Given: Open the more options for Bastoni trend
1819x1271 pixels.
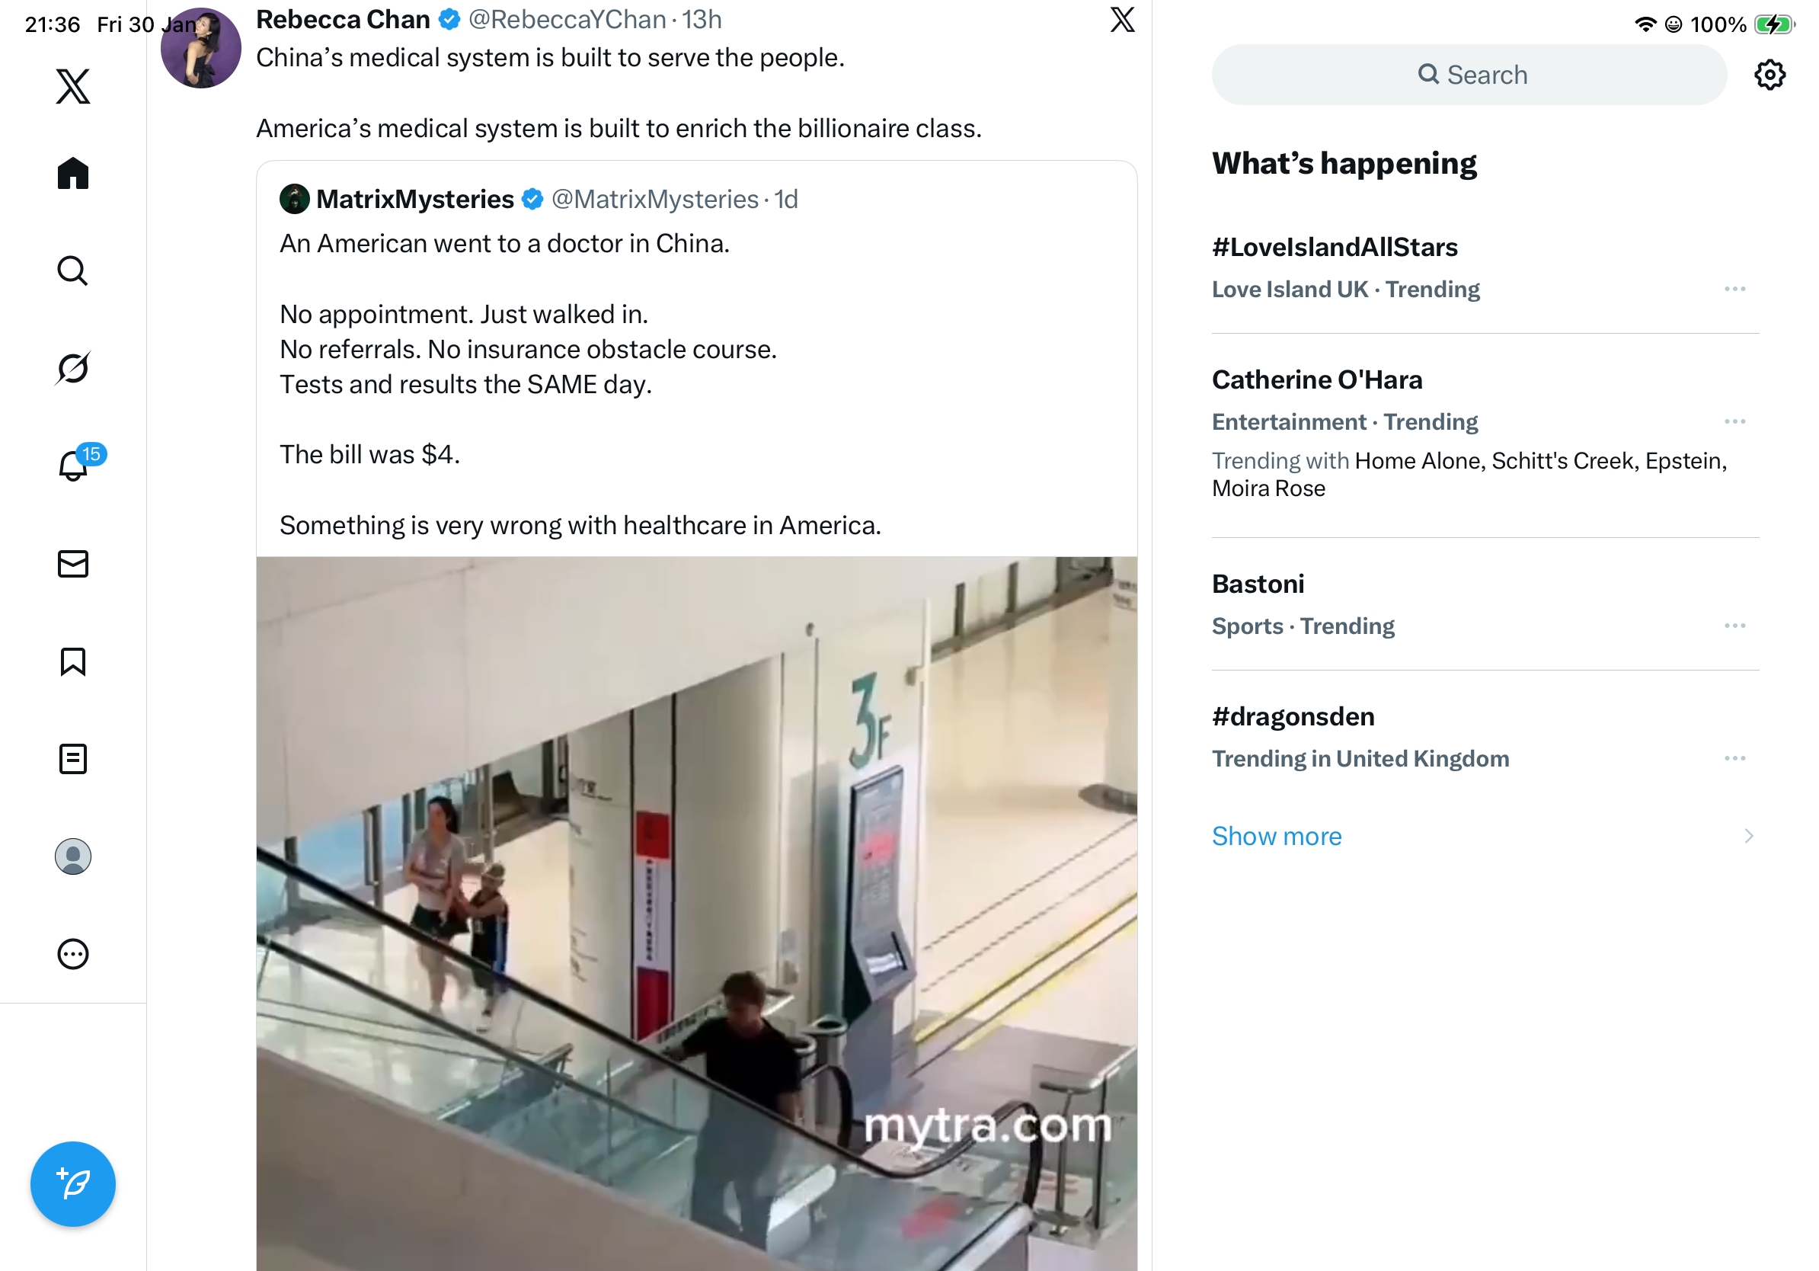Looking at the screenshot, I should pos(1734,625).
